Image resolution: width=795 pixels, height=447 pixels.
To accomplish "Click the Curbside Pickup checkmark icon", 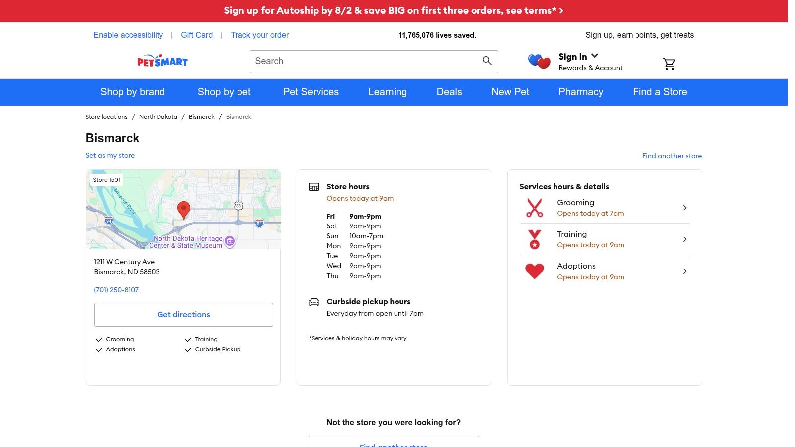I will point(188,350).
